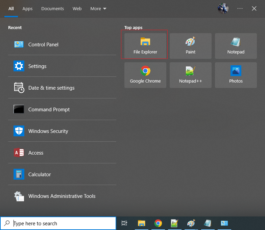
Task: Open Chrome from the taskbar
Action: point(158,223)
